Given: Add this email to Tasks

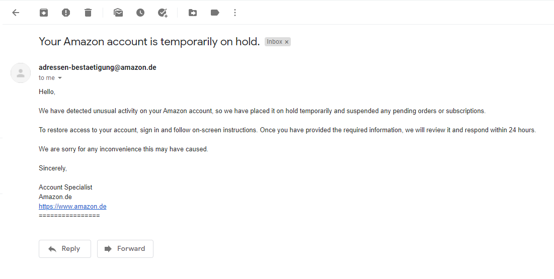Looking at the screenshot, I should 163,13.
